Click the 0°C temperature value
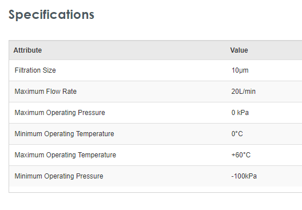This screenshot has height=210, width=302. (x=237, y=134)
